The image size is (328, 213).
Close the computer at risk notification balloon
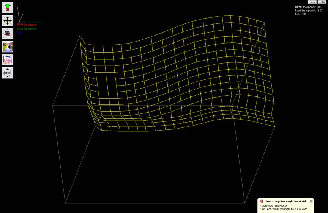[311, 201]
